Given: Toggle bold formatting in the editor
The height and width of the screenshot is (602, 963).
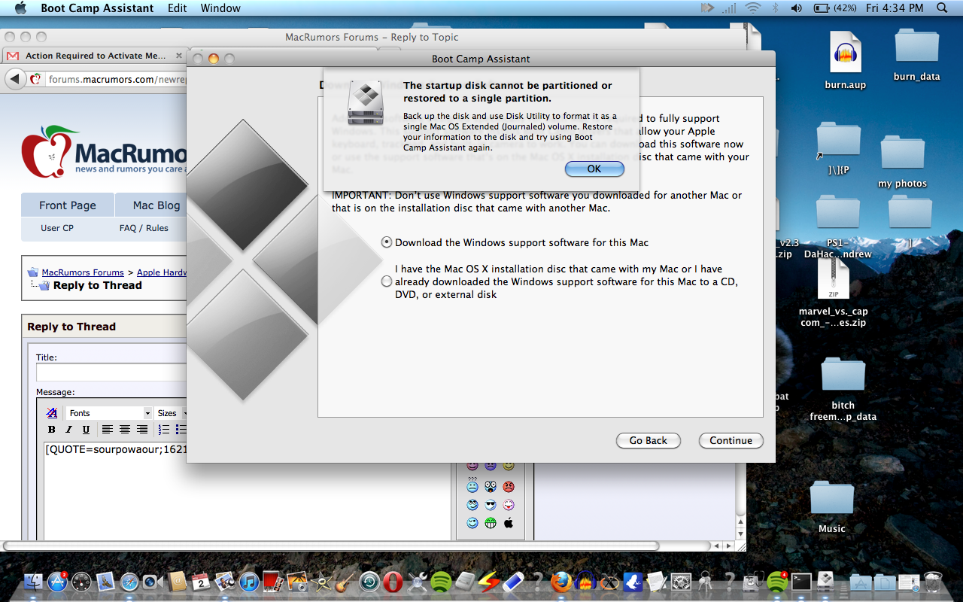Looking at the screenshot, I should pos(52,430).
